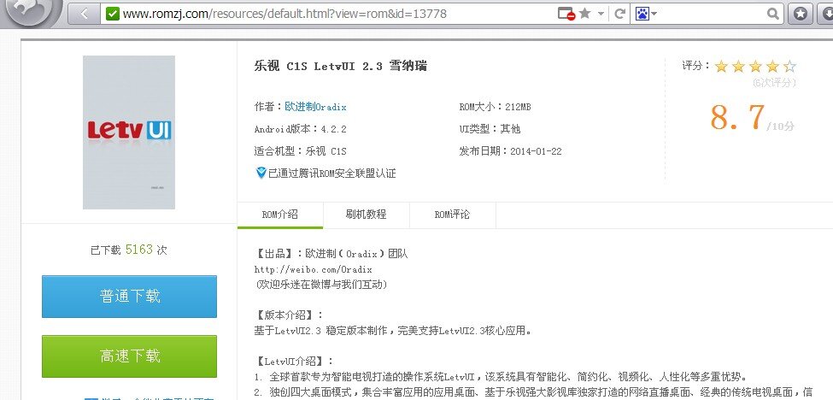Select the ROM size 212MB text

click(518, 107)
